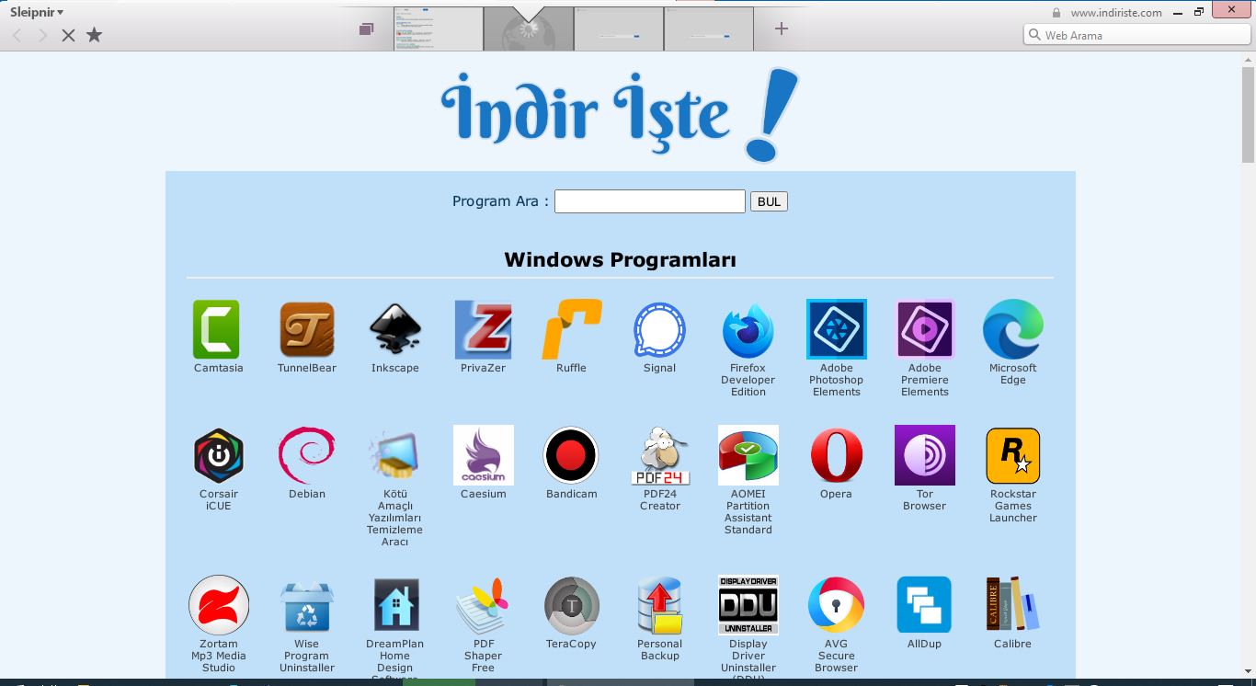The height and width of the screenshot is (686, 1256).
Task: Open the AllDup program icon
Action: [924, 605]
